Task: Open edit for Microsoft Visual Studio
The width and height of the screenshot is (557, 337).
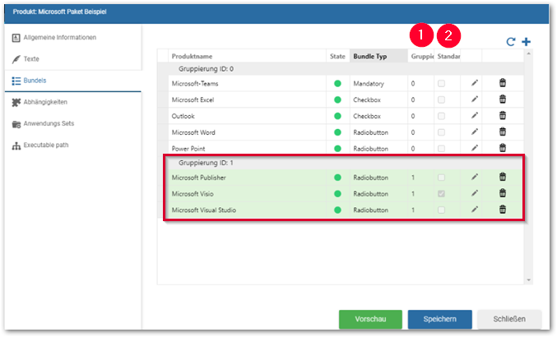Action: click(475, 210)
